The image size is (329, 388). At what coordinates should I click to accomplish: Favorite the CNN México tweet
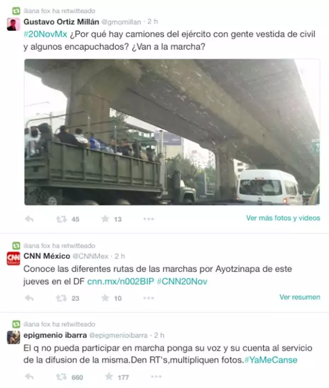click(105, 298)
